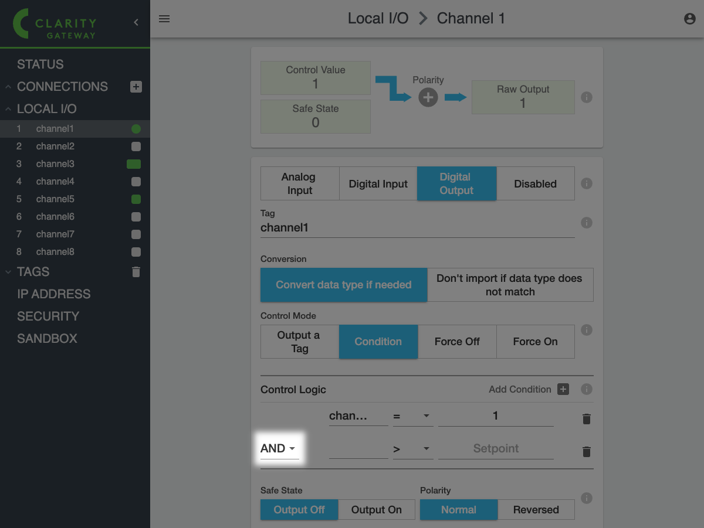Click the plus icon next to Connections
Screen dimensions: 704x528
click(x=136, y=87)
